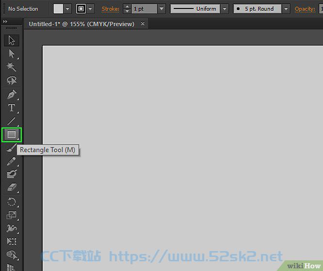Select the Eraser tool
323x271 pixels.
coord(12,188)
